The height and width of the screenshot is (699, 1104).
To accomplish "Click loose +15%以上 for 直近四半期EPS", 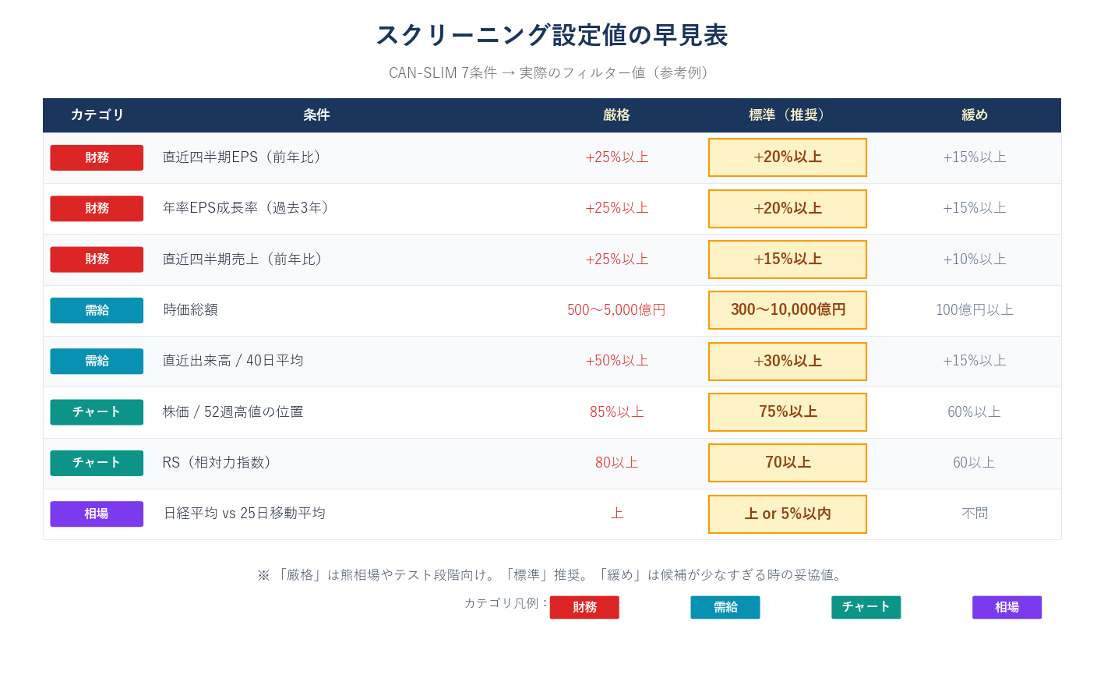I will [975, 157].
